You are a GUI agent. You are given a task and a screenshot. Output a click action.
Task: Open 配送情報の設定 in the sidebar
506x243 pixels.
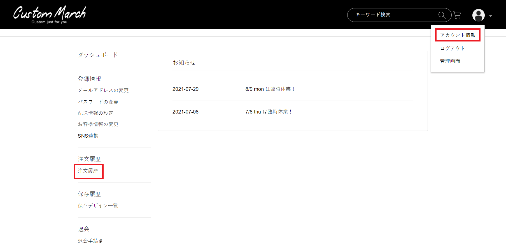point(95,113)
